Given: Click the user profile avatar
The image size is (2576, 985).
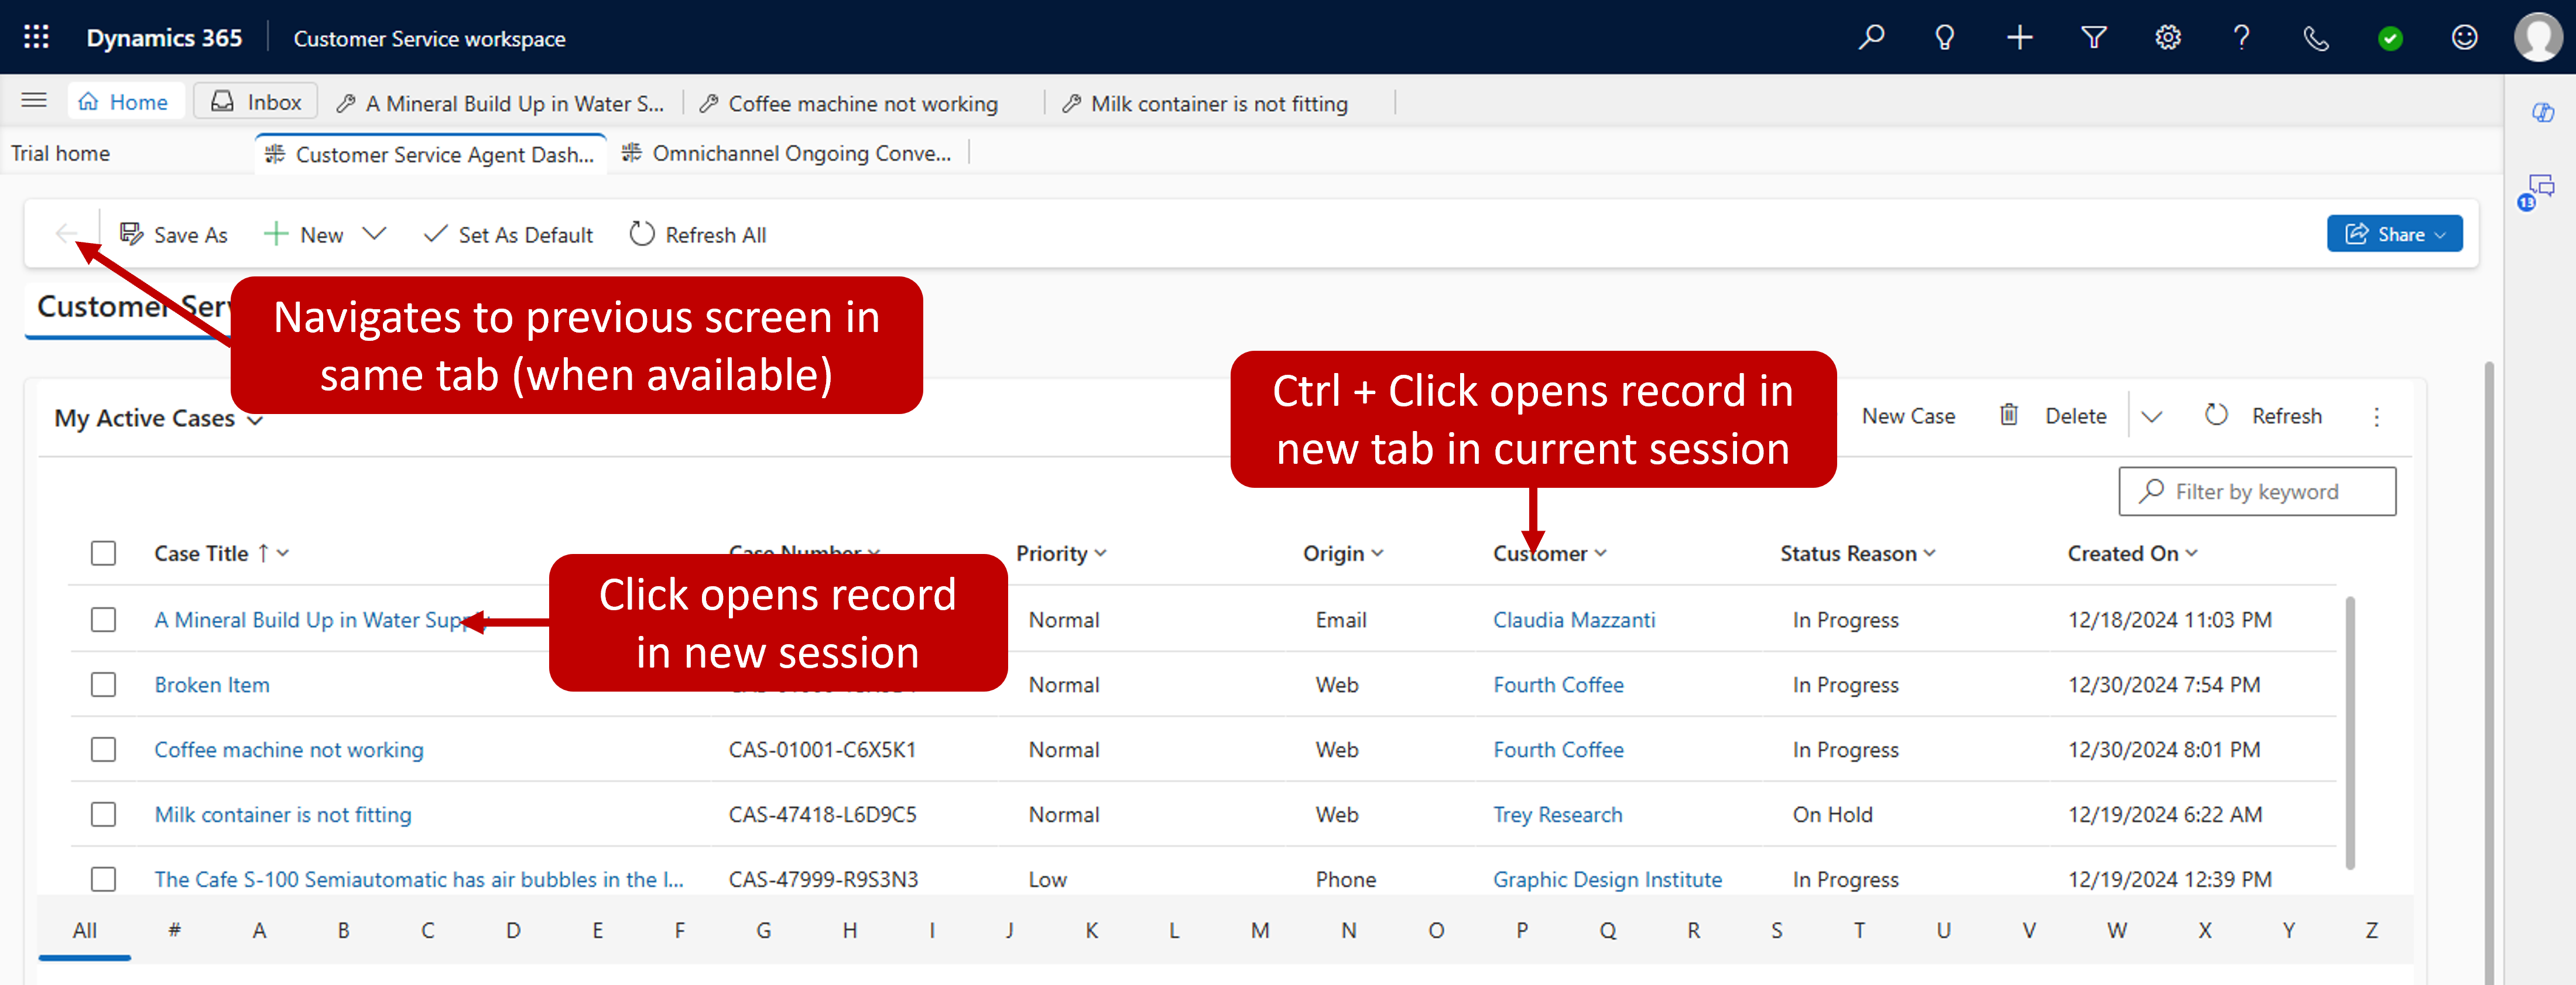Looking at the screenshot, I should [2538, 37].
